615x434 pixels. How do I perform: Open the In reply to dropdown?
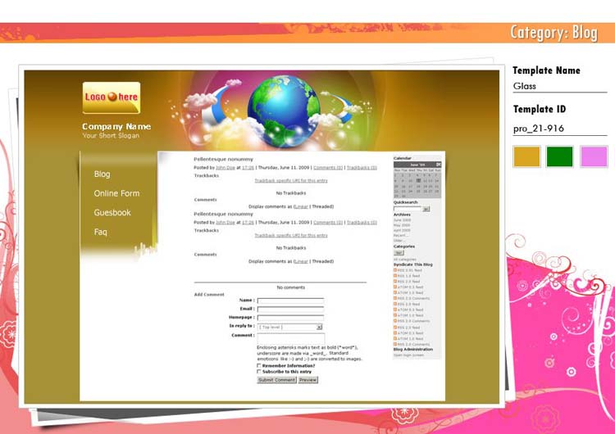coord(290,326)
